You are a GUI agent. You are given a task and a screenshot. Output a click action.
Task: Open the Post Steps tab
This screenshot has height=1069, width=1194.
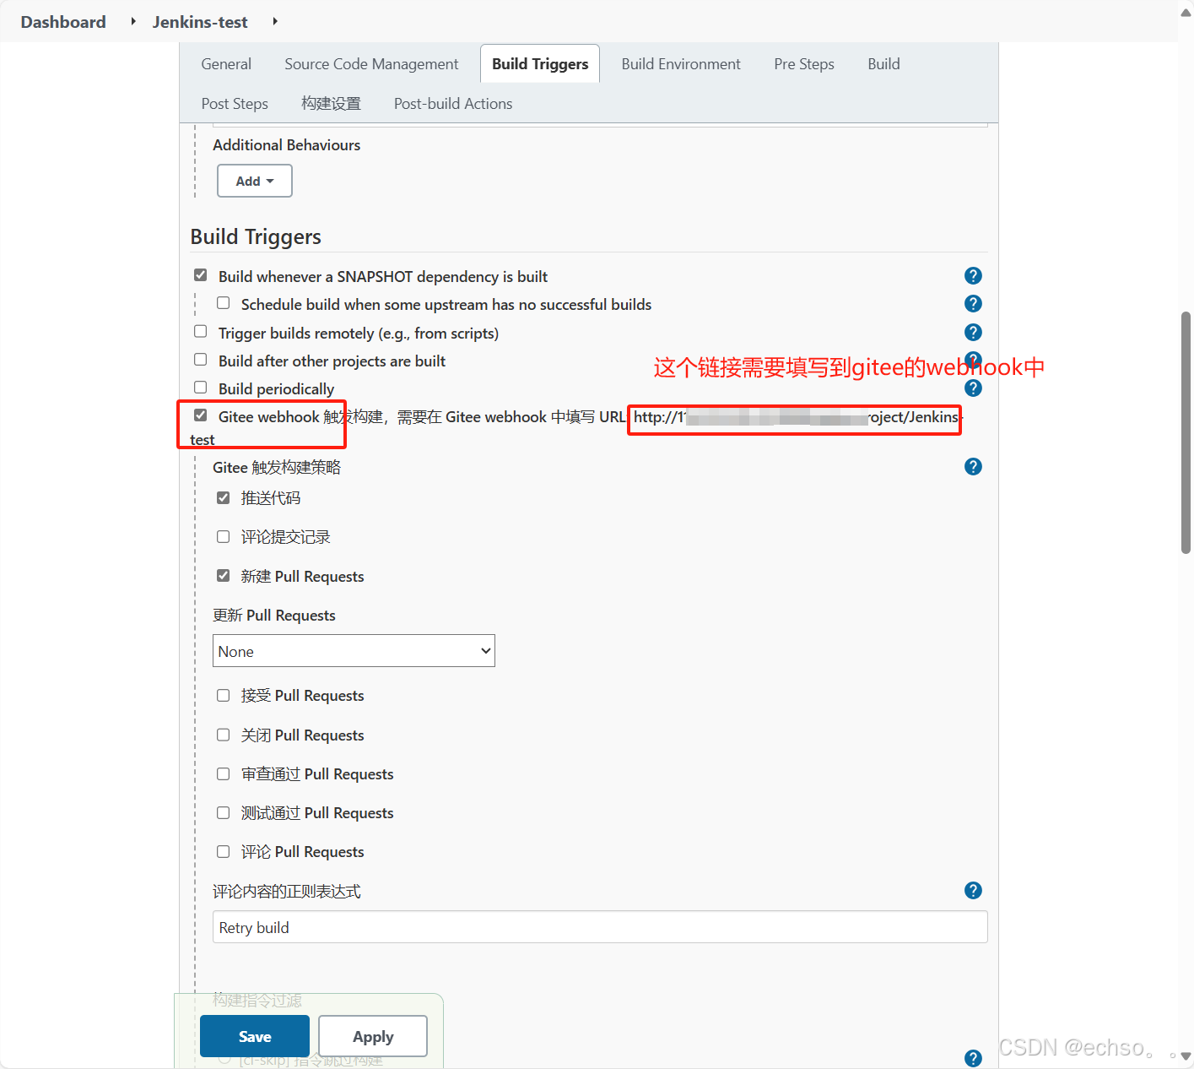point(235,104)
